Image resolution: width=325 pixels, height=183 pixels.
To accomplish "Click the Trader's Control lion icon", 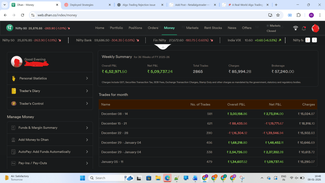I will [x=14, y=104].
